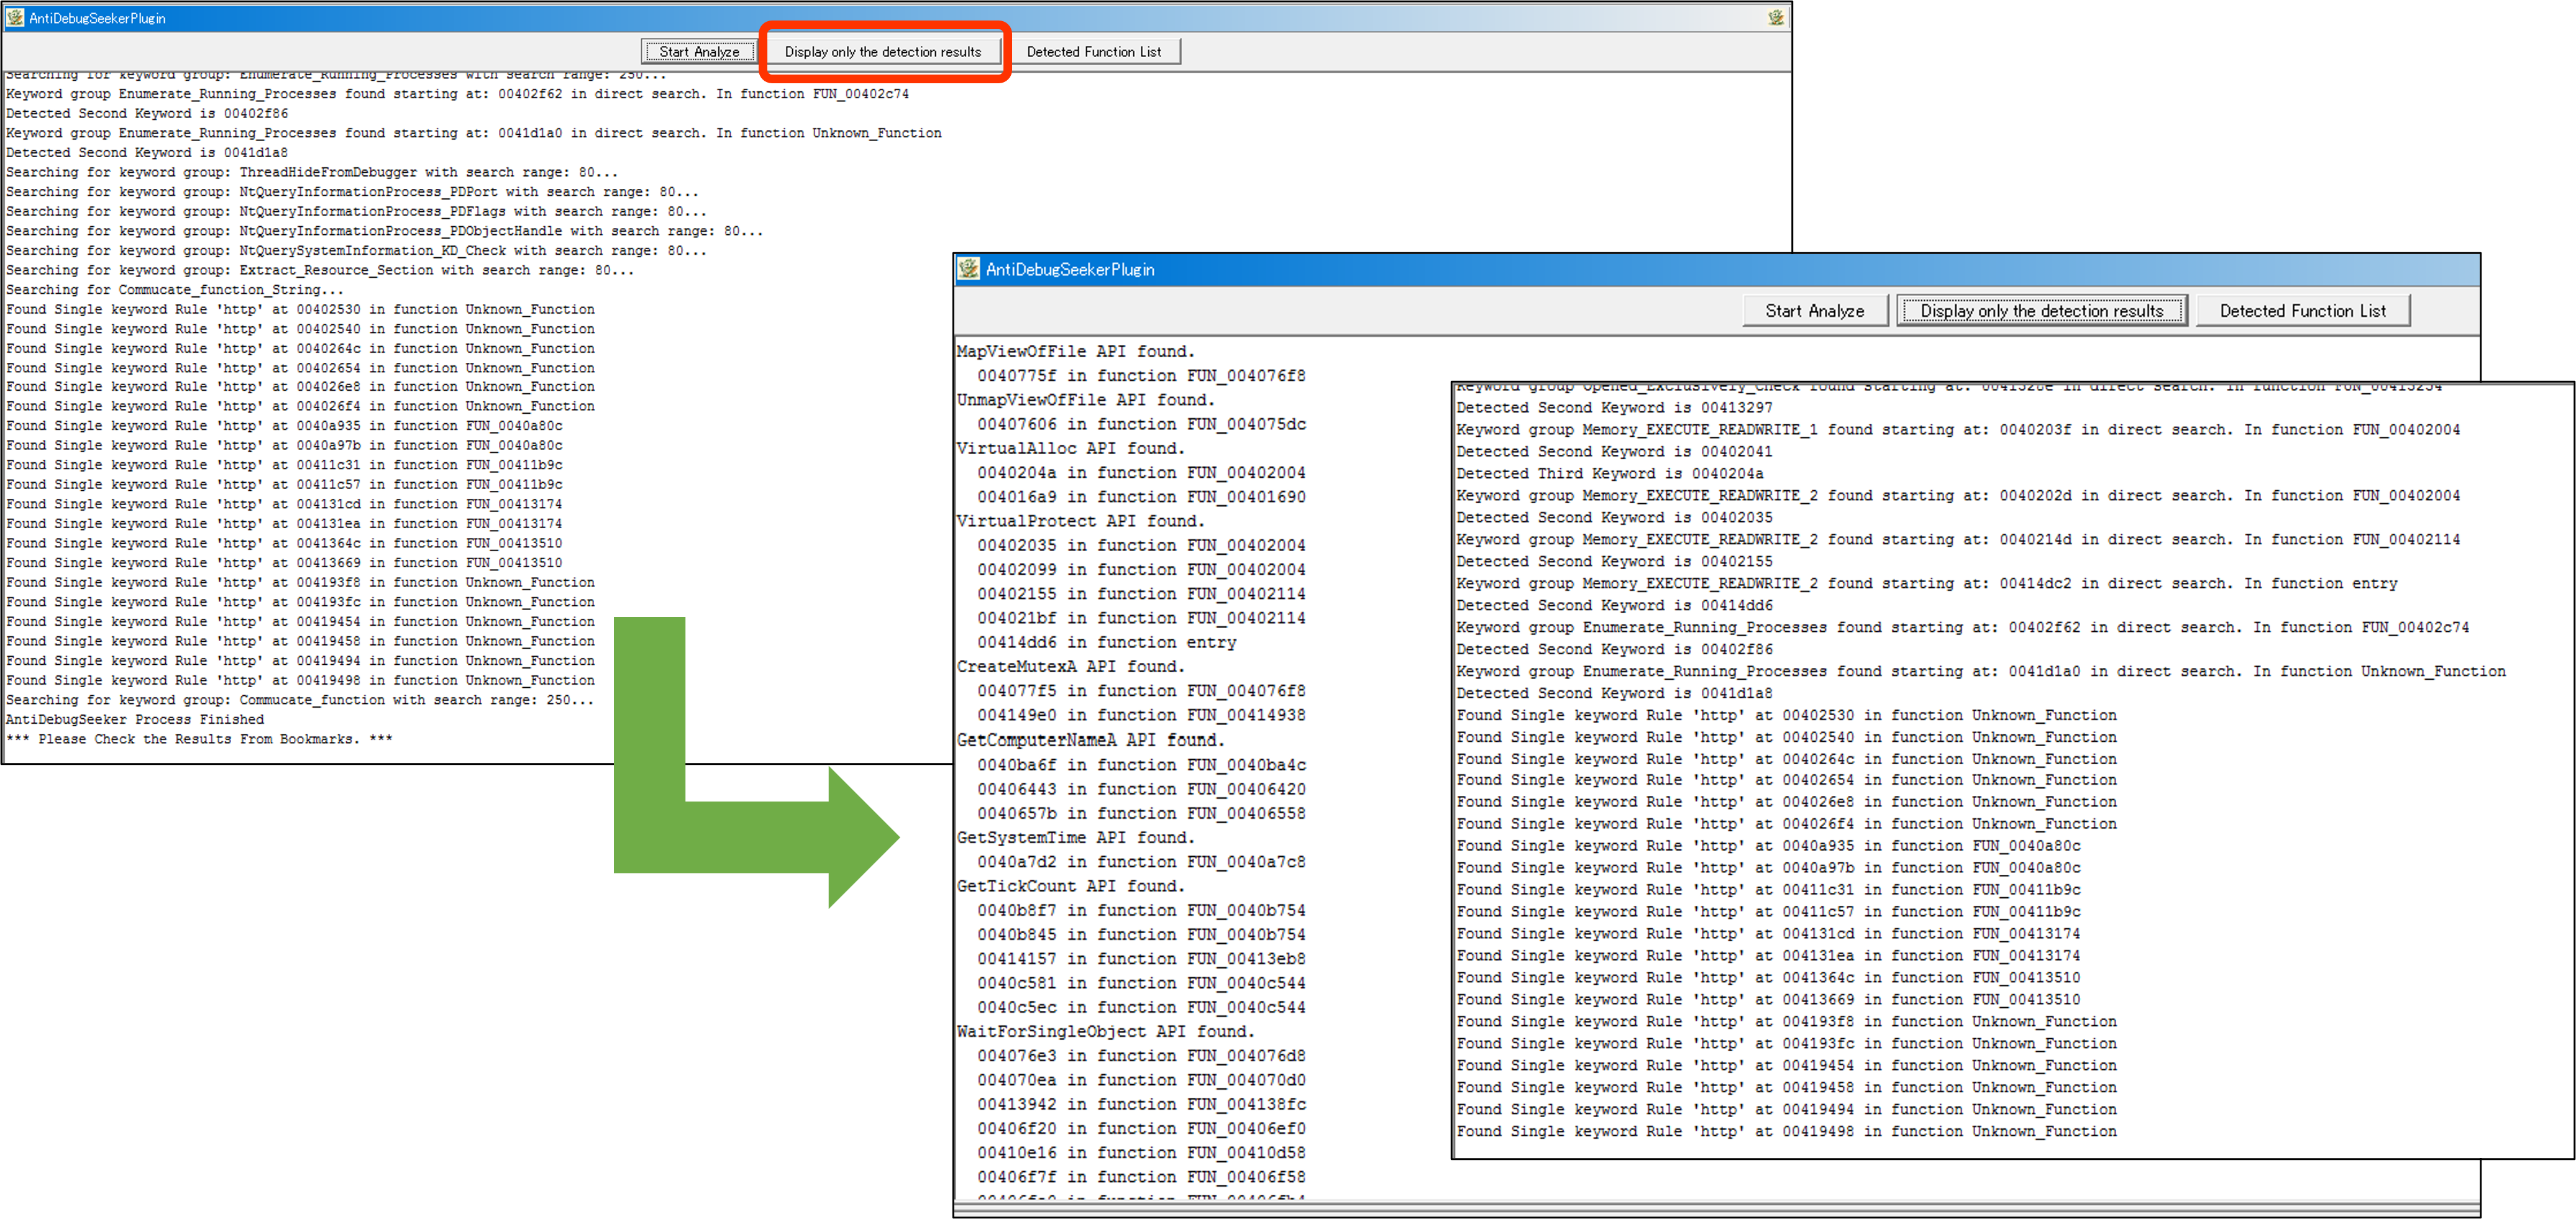Select the 'WaitForSingleObject API found.' line

point(1105,1031)
